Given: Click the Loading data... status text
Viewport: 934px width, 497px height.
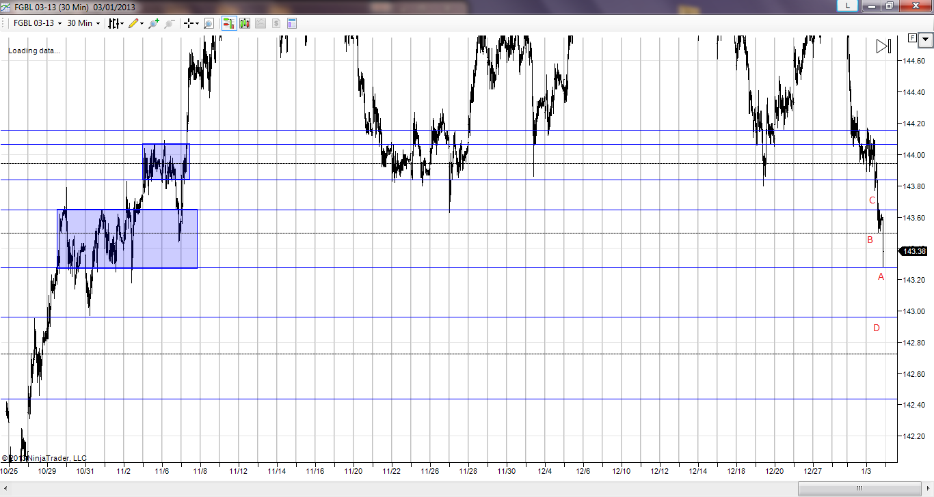Looking at the screenshot, I should tap(34, 51).
